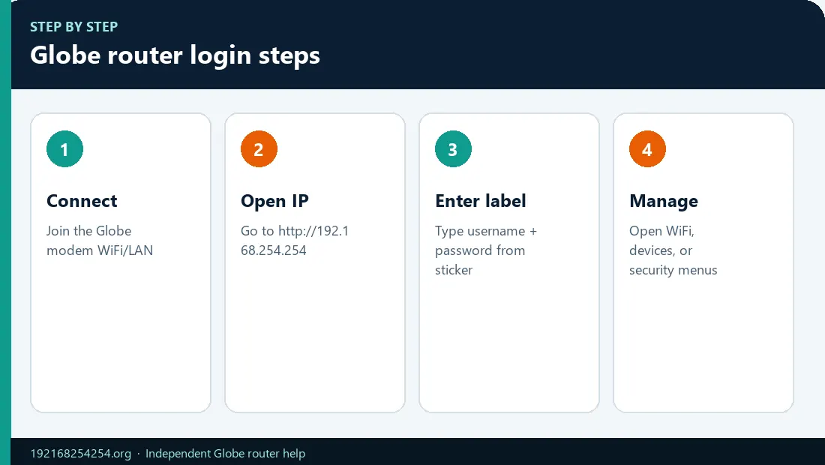Click the 'Globe router login steps' title
Viewport: 825px width, 465px height.
pos(175,55)
